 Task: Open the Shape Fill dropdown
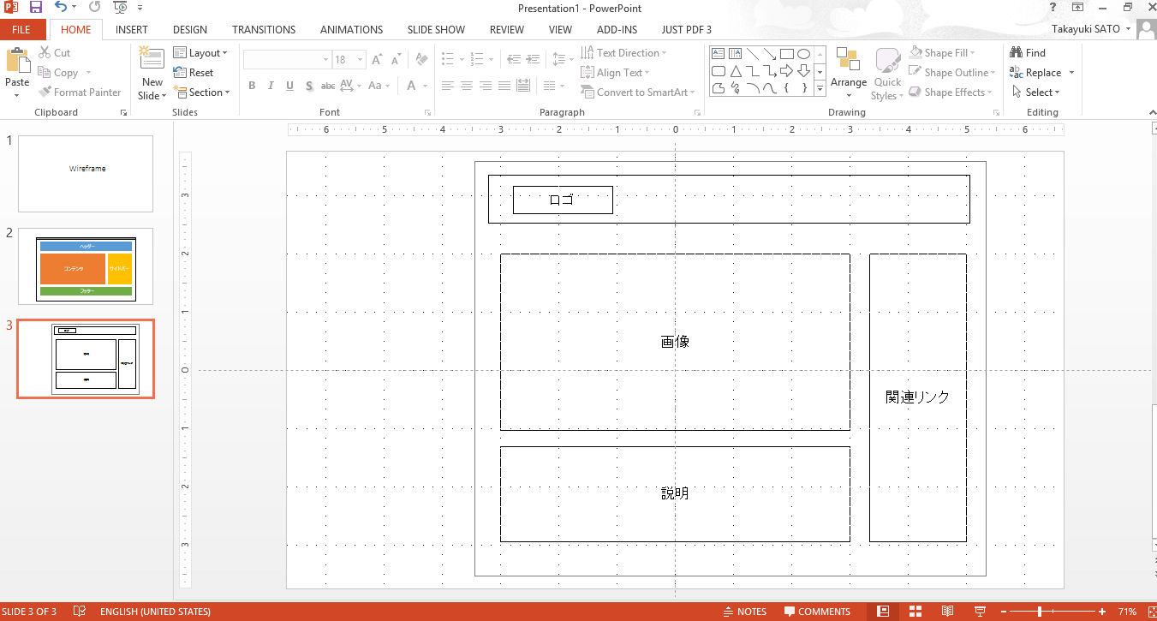951,53
